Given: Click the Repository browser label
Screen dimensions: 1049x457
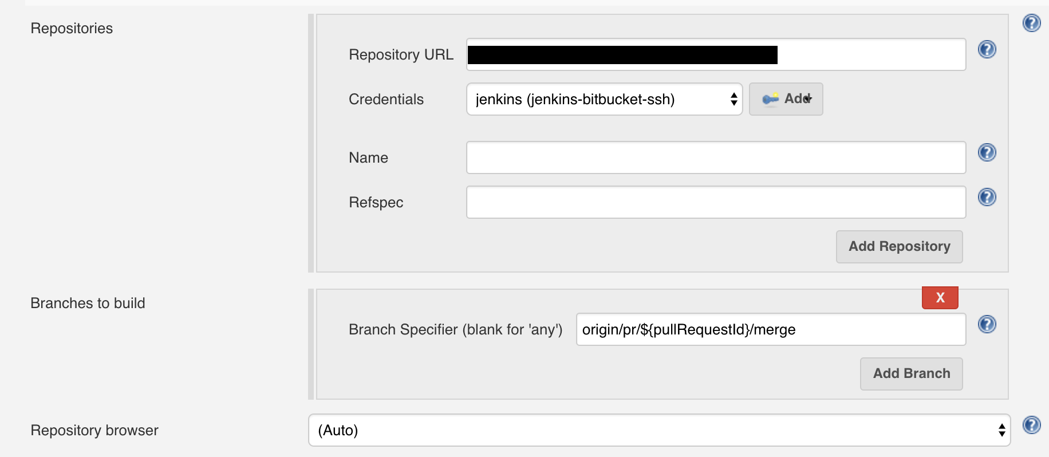Looking at the screenshot, I should (x=94, y=430).
